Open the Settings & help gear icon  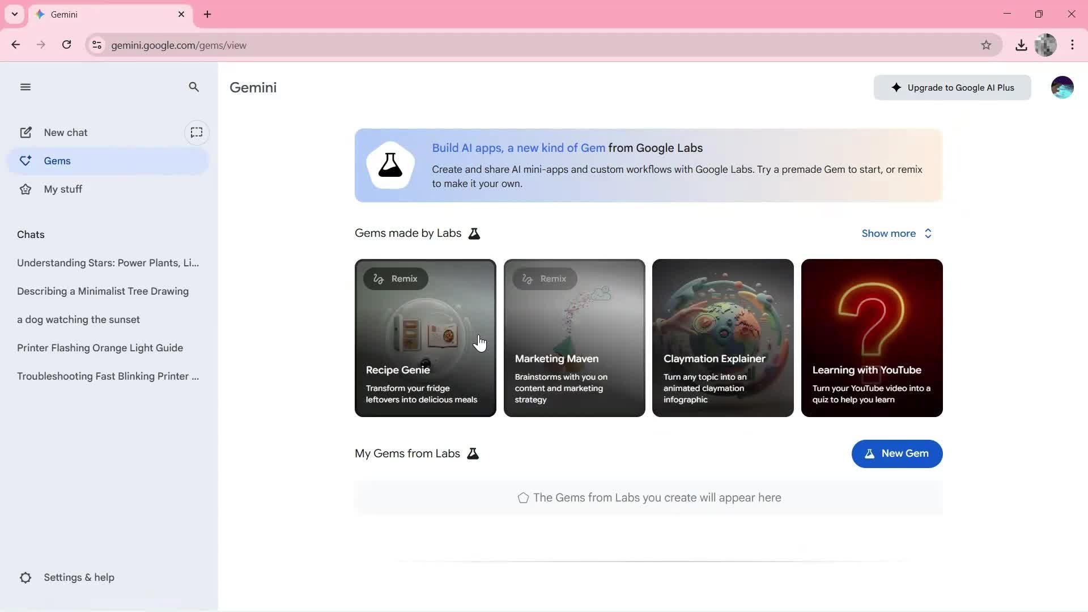click(25, 577)
